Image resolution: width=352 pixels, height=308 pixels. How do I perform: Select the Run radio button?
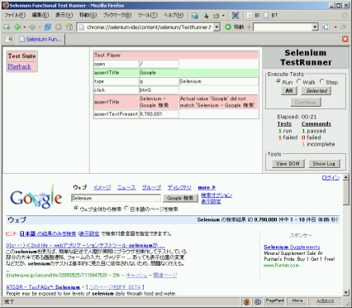[278, 82]
